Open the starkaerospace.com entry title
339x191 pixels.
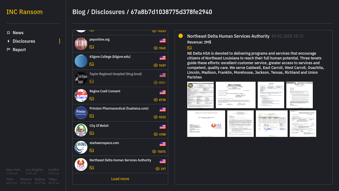tap(104, 143)
